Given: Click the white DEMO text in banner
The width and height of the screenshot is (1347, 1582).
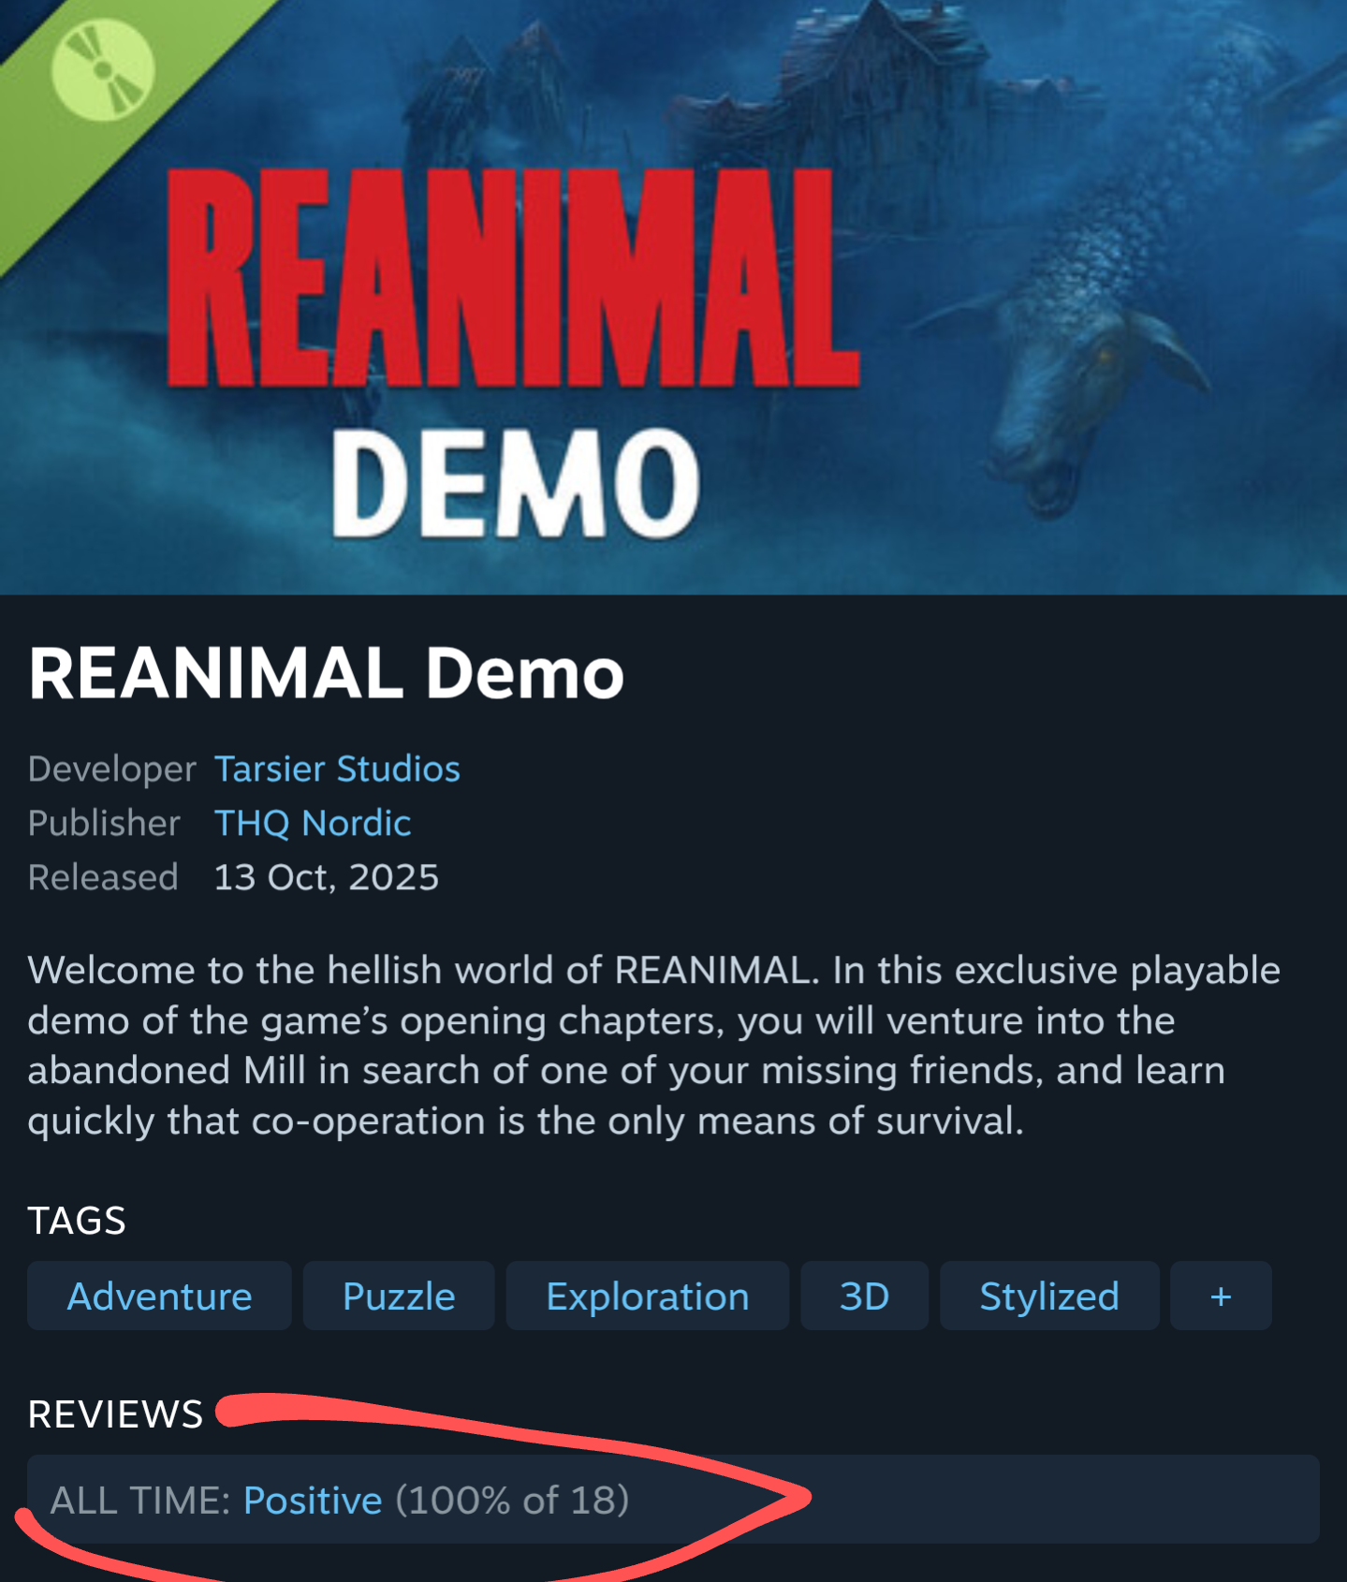Looking at the screenshot, I should (x=515, y=484).
